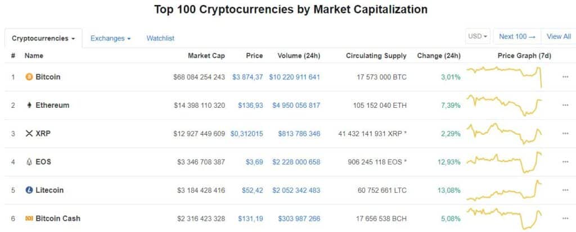Open the three-dot menu for Litecoin
Screen dimensions: 576x232
565,190
